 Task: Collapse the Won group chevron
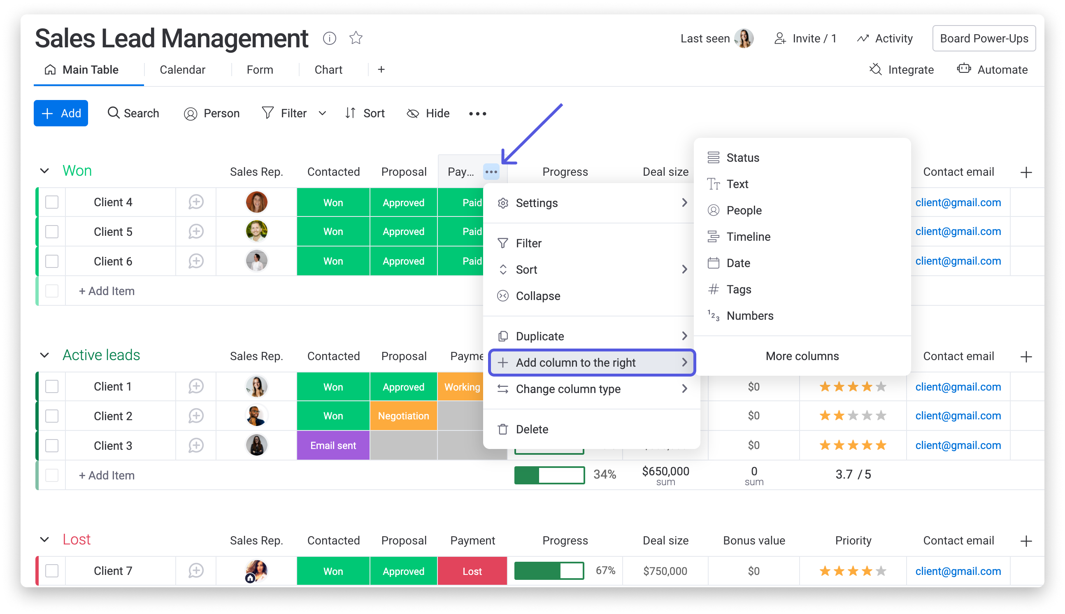tap(44, 171)
